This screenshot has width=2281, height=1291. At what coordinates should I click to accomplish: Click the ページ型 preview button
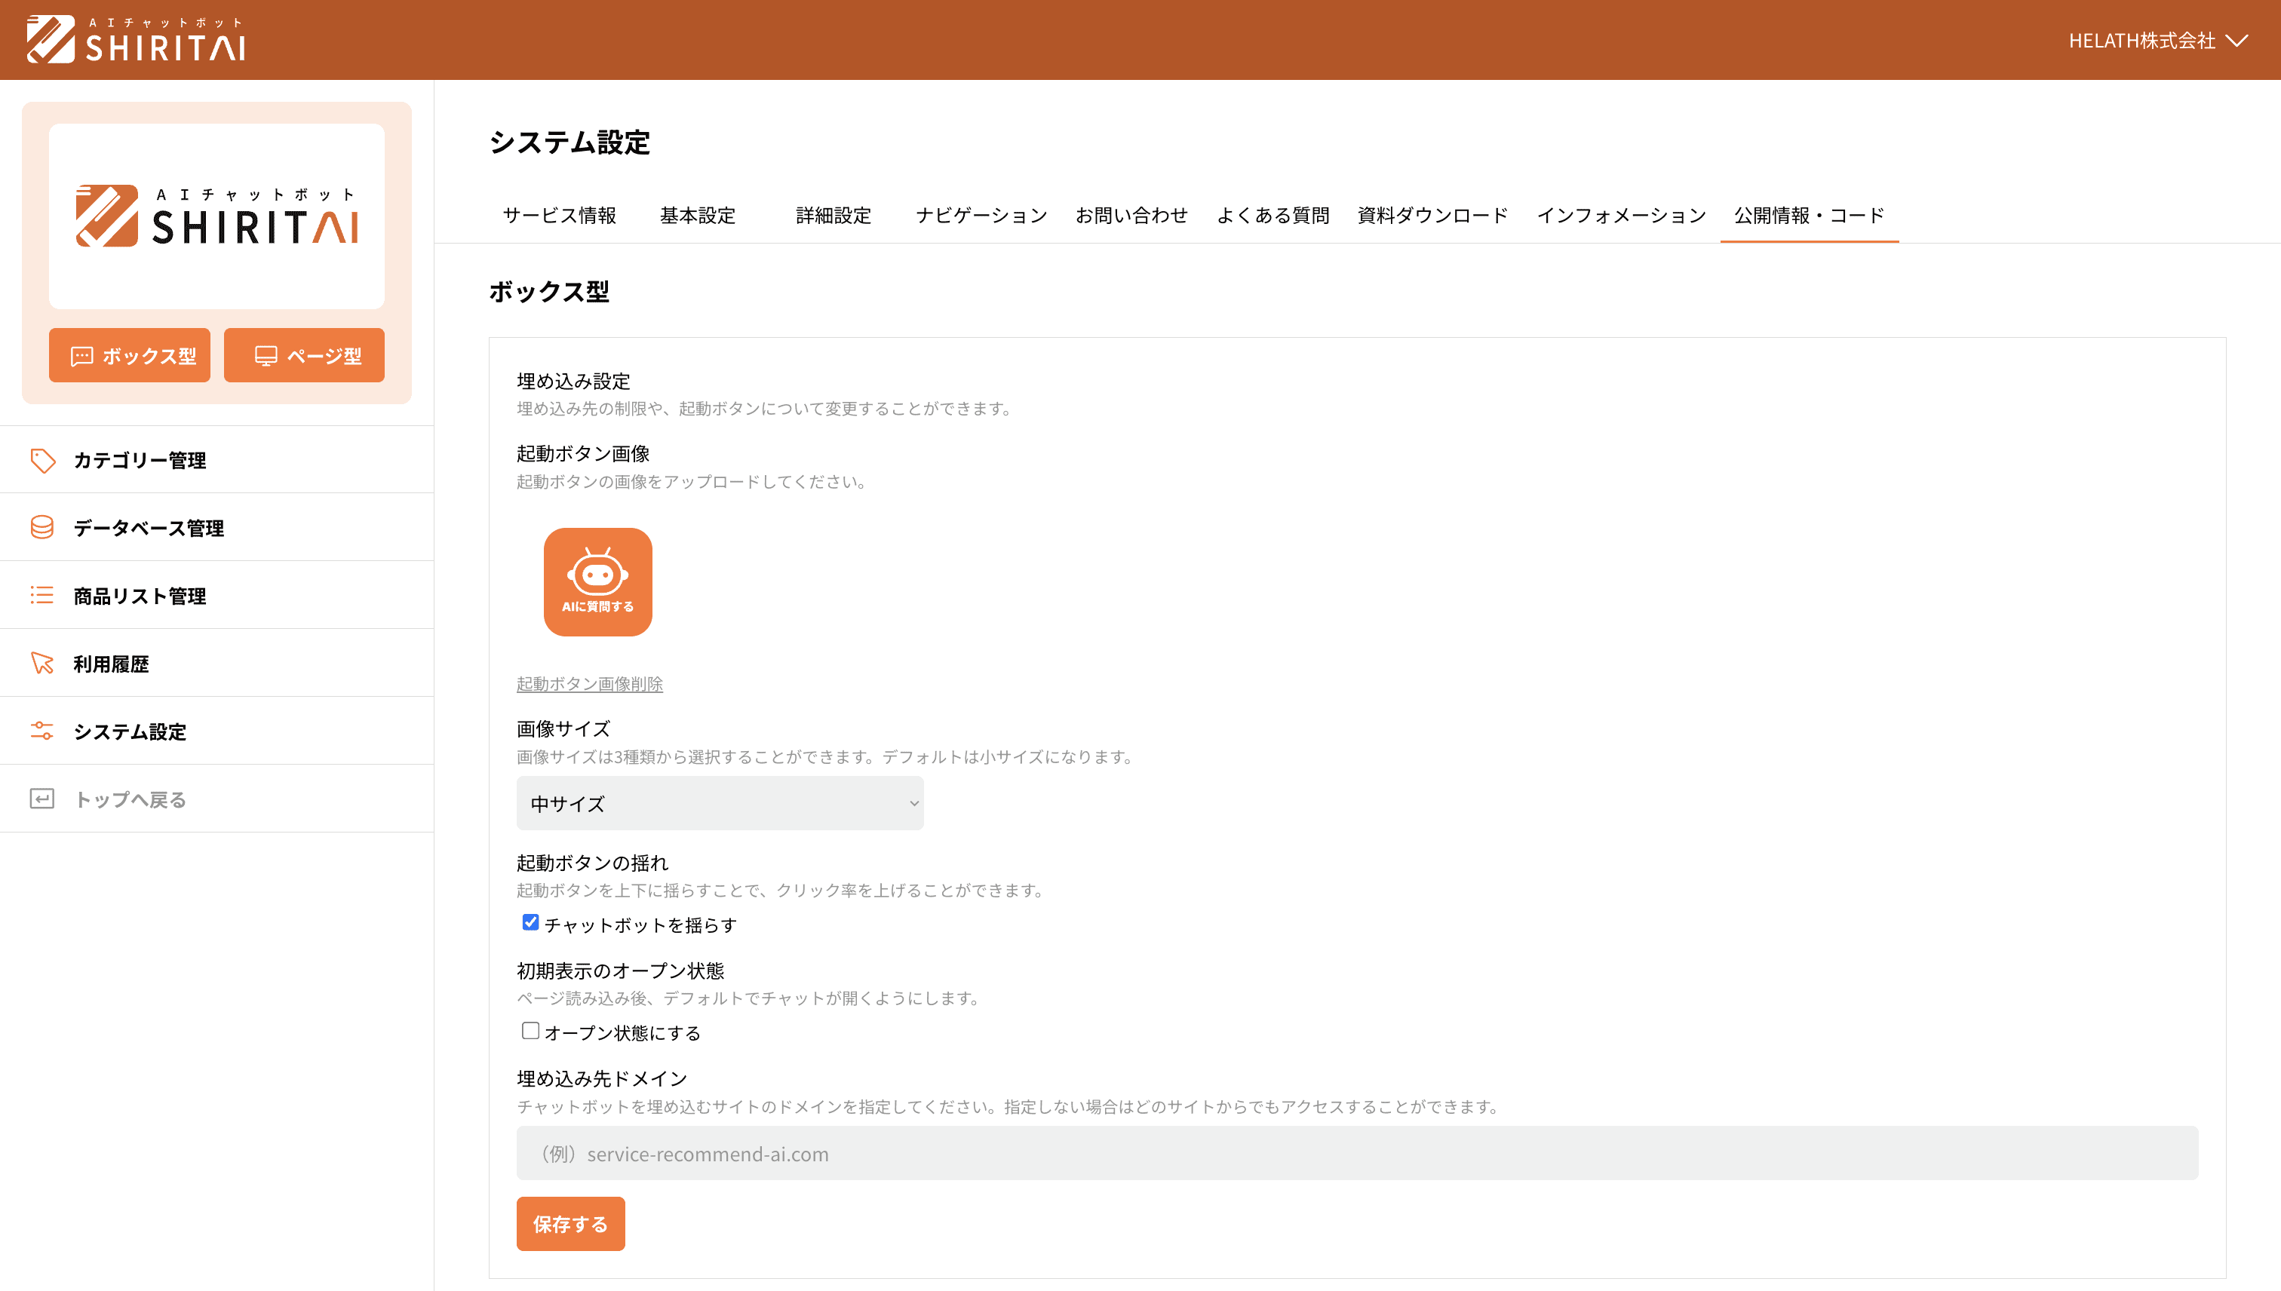(304, 356)
